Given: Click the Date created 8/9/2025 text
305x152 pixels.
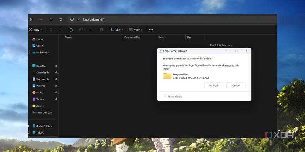Looking at the screenshot, I should (x=191, y=78).
